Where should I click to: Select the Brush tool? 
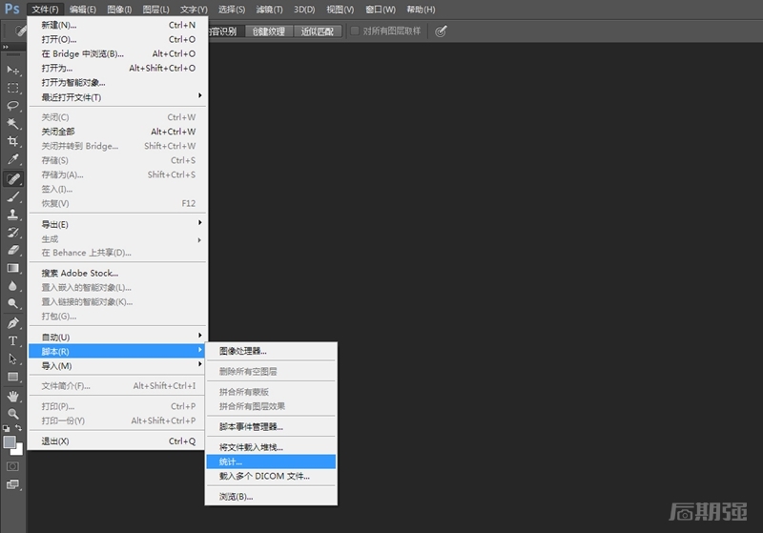(x=13, y=196)
